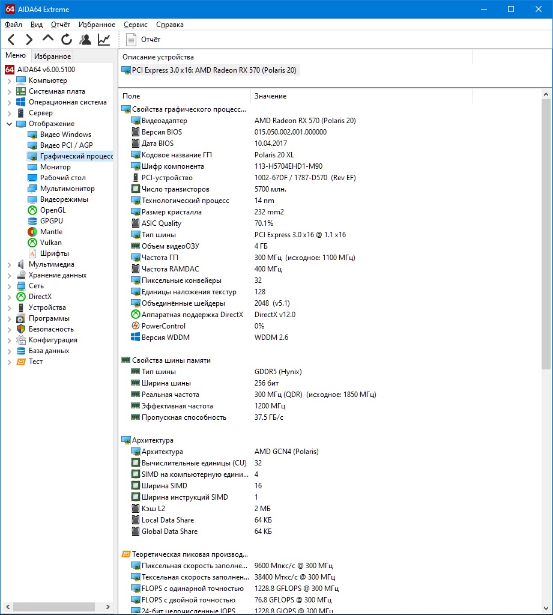Open the Файл menu

pyautogui.click(x=13, y=25)
